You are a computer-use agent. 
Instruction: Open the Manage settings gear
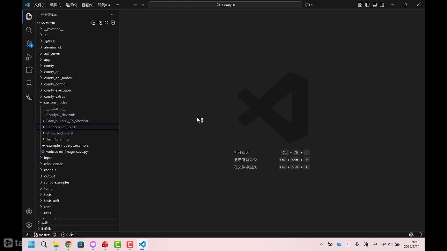pos(29,225)
